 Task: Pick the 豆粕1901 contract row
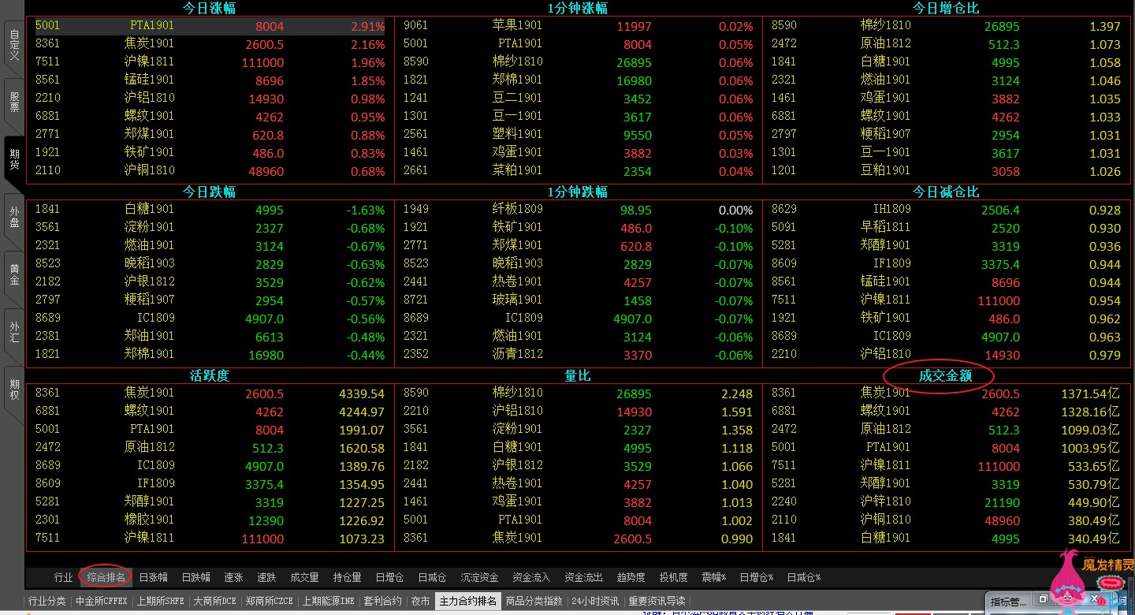[x=947, y=171]
